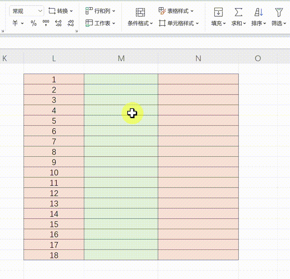Open the 求和 dropdown label
This screenshot has height=279, width=290.
pos(238,23)
